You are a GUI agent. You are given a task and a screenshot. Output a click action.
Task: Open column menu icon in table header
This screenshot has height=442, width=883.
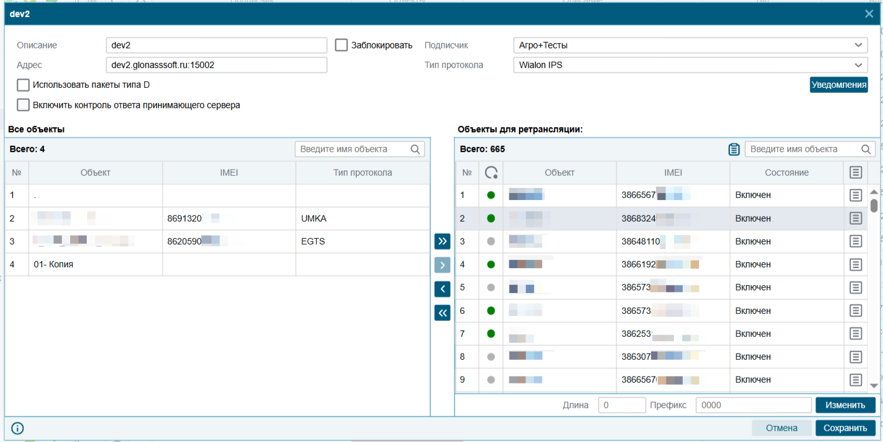click(x=856, y=173)
